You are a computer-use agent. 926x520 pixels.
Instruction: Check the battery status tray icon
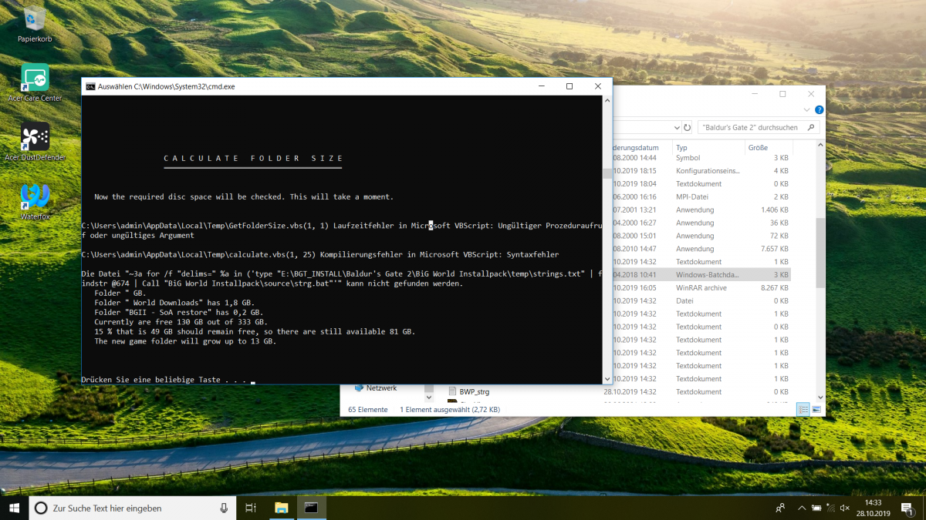tap(816, 508)
